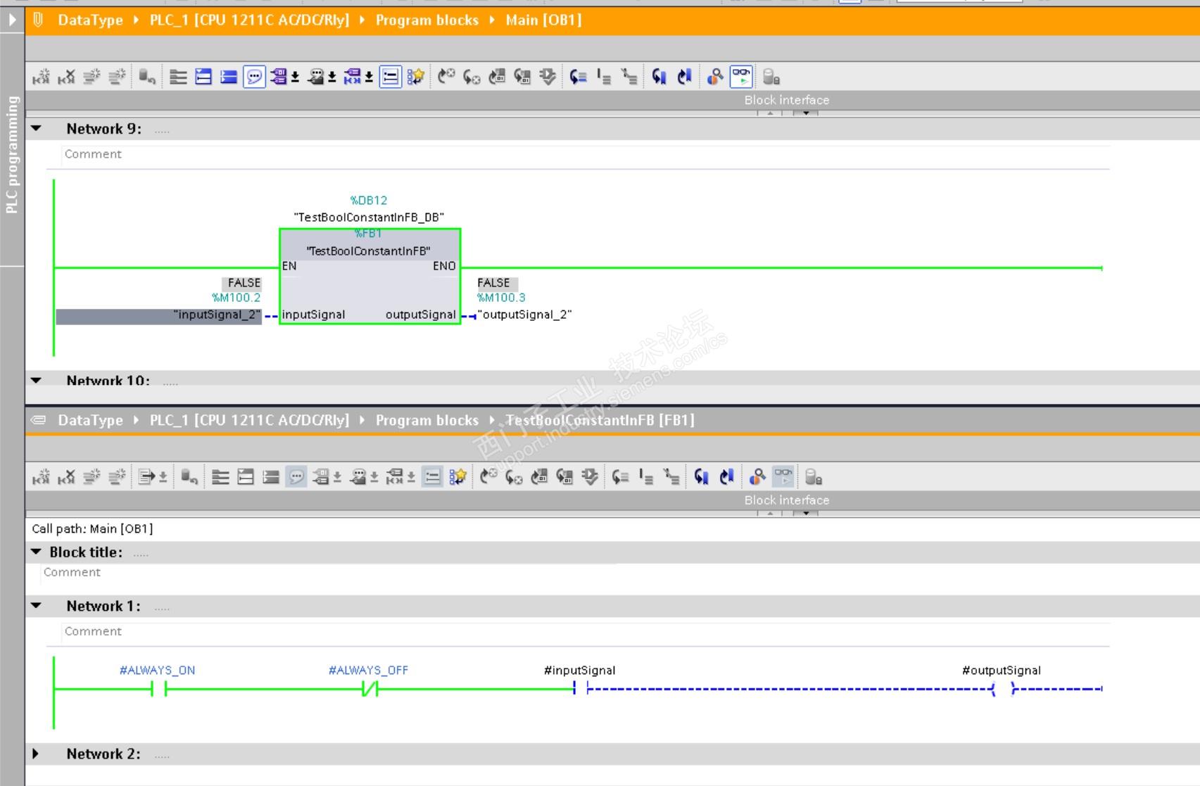Image resolution: width=1200 pixels, height=786 pixels.
Task: Click Delete network icon in Main OB1 toolbar
Action: pyautogui.click(x=66, y=77)
